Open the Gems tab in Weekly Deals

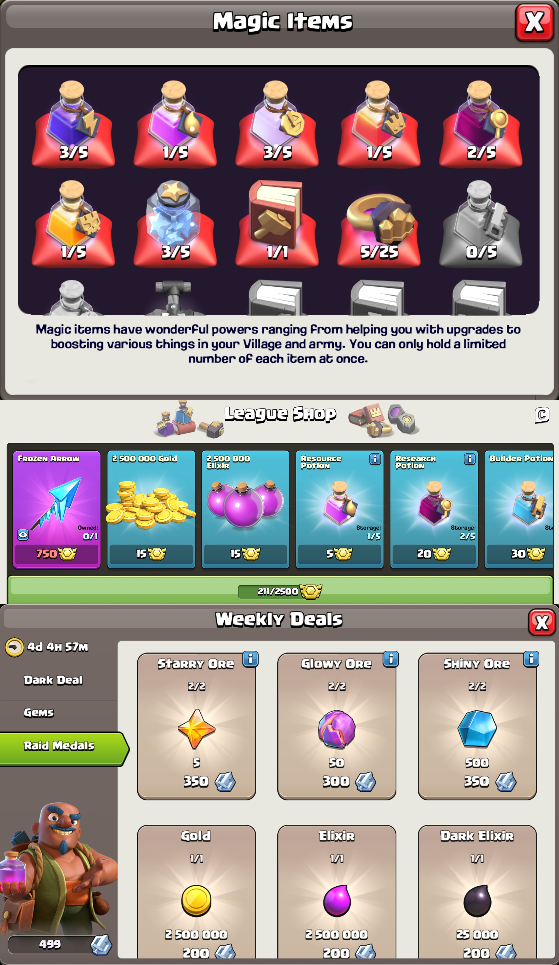click(39, 713)
